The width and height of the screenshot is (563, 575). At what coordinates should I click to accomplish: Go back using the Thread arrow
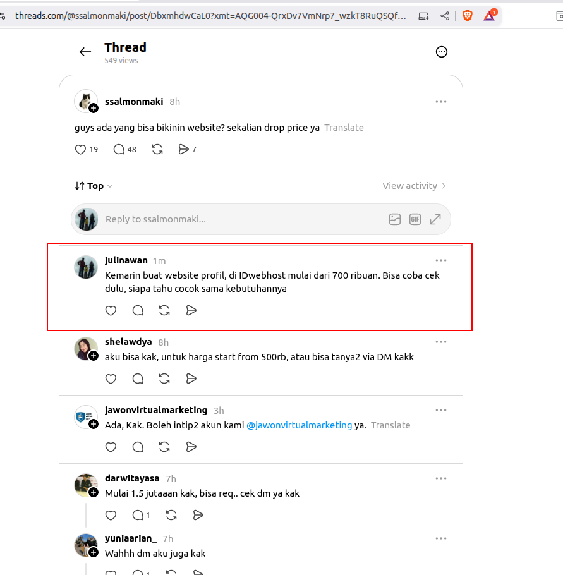(85, 52)
